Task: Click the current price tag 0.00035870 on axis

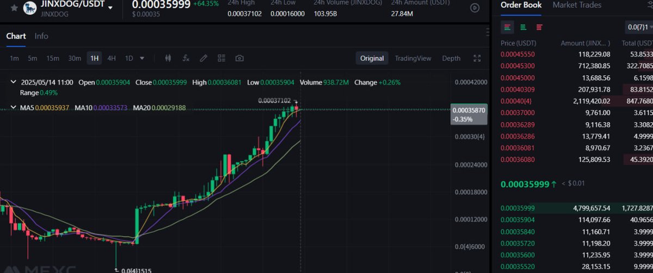Action: point(469,114)
